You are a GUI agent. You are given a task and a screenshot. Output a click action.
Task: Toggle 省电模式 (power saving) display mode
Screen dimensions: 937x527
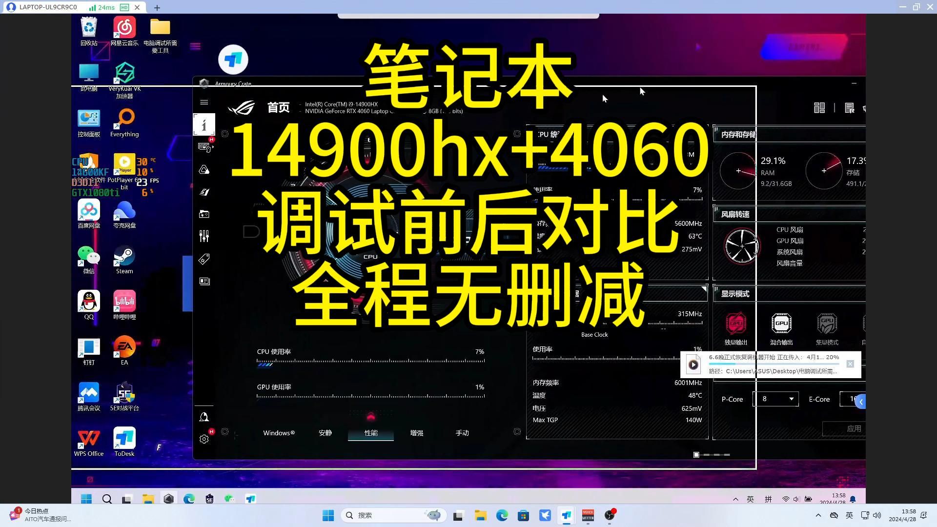point(826,328)
